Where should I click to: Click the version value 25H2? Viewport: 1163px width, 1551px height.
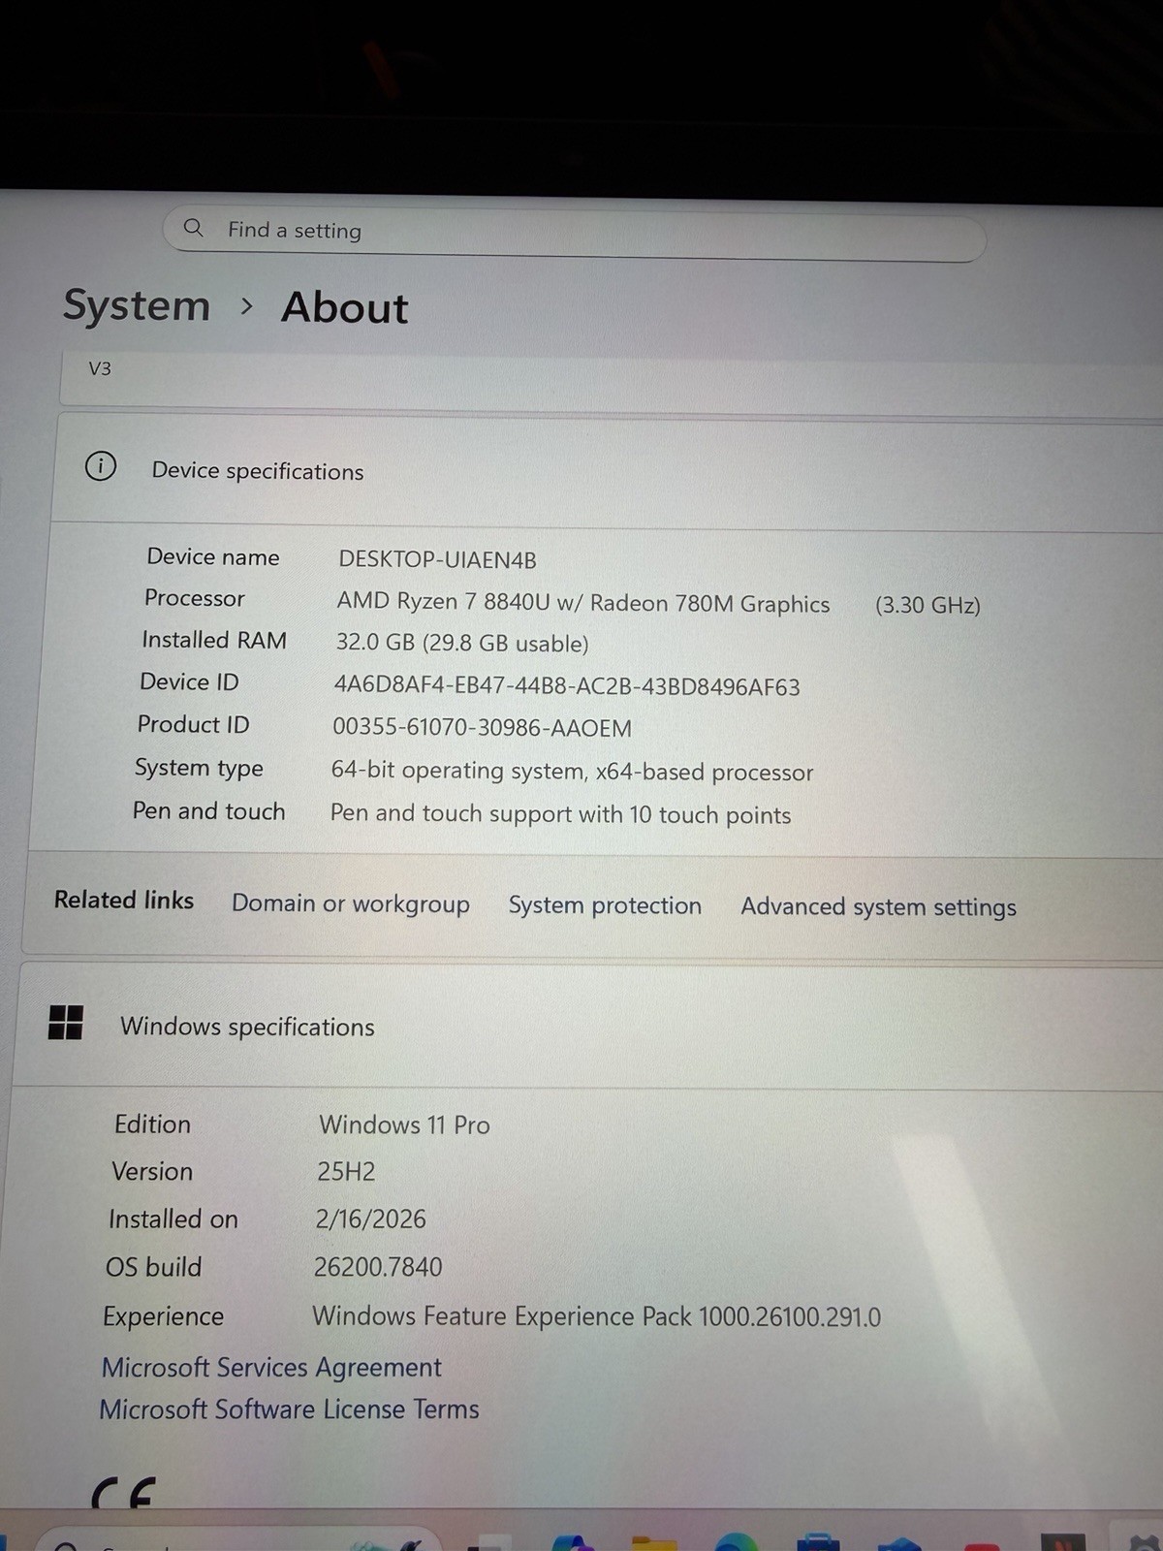(346, 1171)
